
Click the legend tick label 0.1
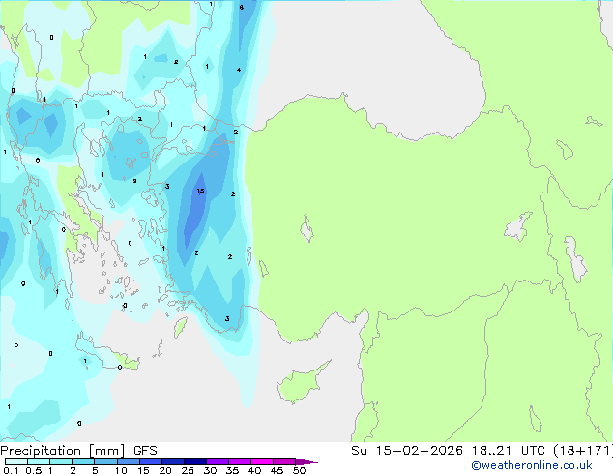coord(11,470)
